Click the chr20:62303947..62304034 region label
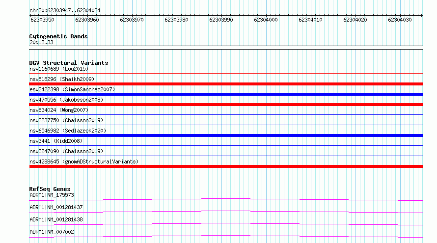 [x=65, y=10]
